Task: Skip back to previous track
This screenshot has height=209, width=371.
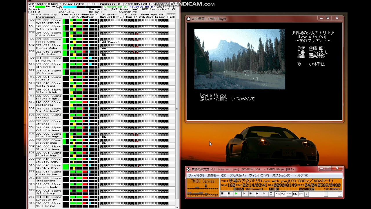Action: (x=257, y=194)
